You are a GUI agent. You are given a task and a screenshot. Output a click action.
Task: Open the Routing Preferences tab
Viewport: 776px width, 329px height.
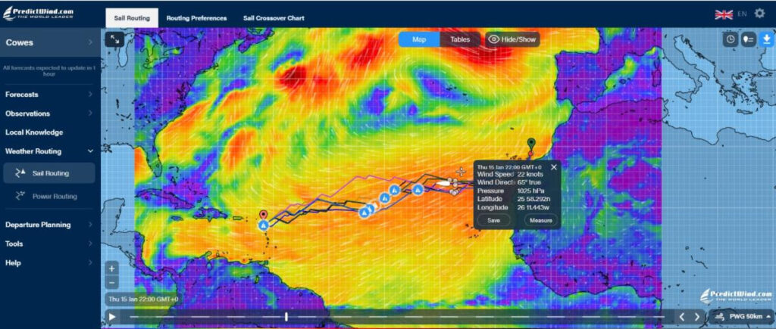196,17
